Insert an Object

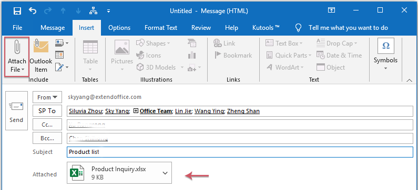(330, 68)
